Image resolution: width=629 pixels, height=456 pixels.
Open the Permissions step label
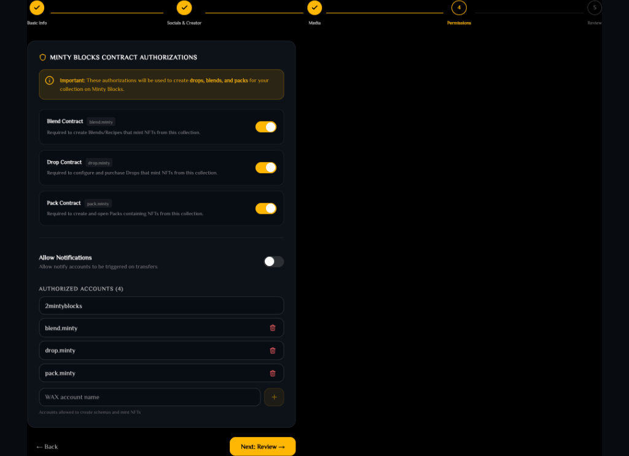[459, 23]
